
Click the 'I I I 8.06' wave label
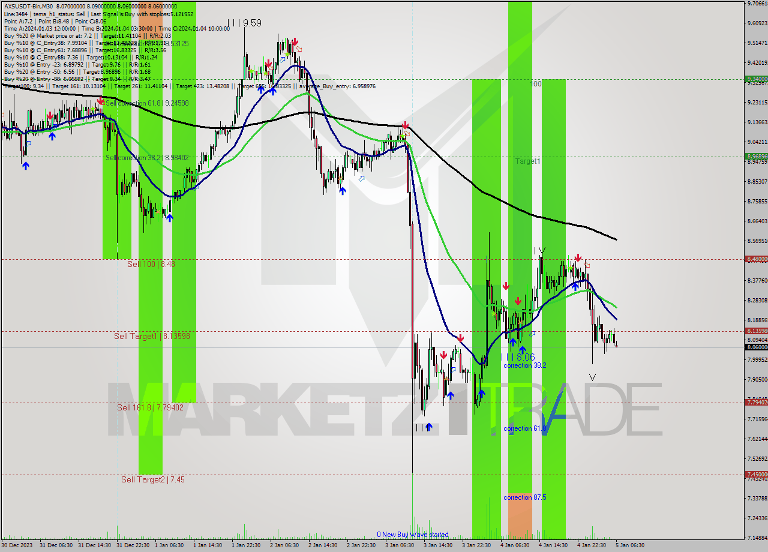tap(517, 357)
